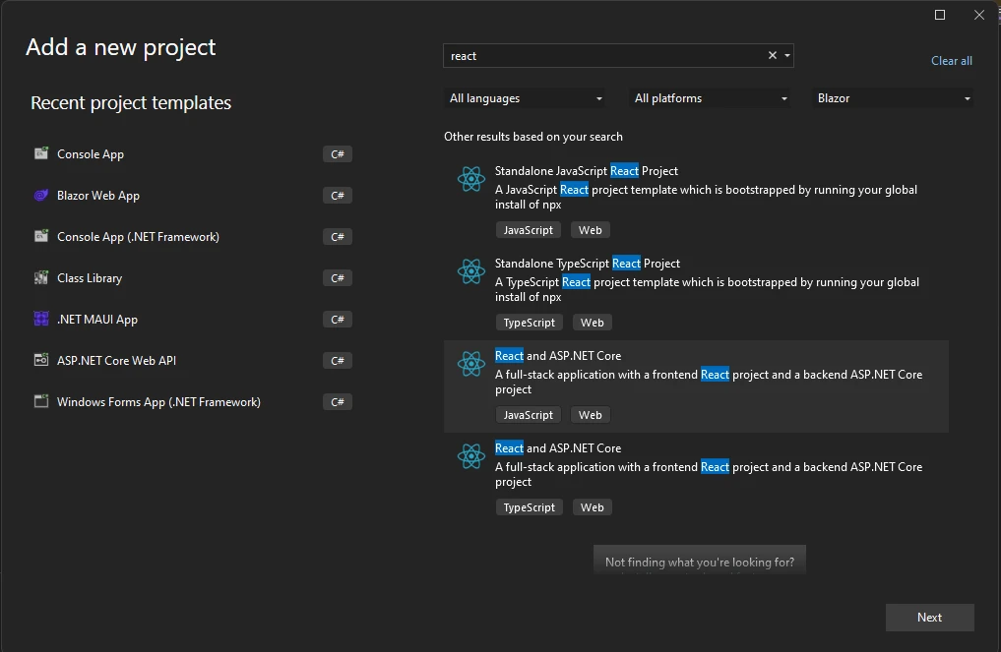
Task: Click the Clear all link
Action: pyautogui.click(x=951, y=61)
